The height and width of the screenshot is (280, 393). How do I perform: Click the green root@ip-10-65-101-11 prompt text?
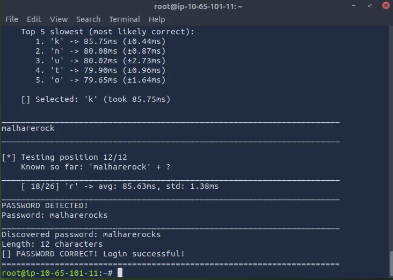50,273
